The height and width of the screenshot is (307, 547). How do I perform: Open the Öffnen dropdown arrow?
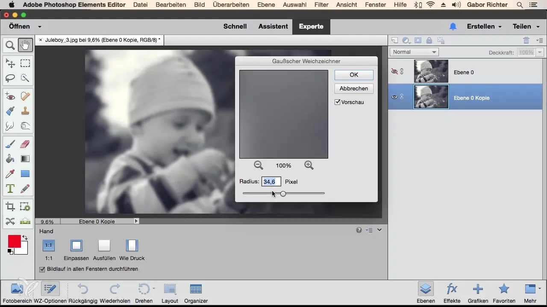40,26
